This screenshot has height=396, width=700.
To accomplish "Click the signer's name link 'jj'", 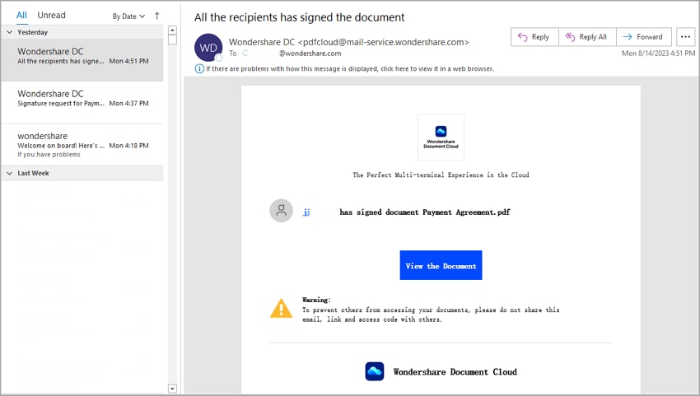I will (306, 212).
